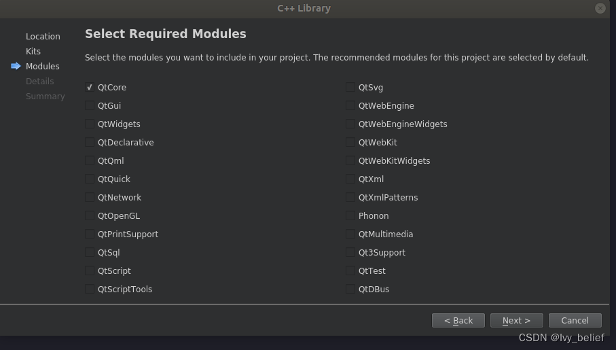
Task: Tick the QtTest module checkbox
Action: (x=350, y=270)
